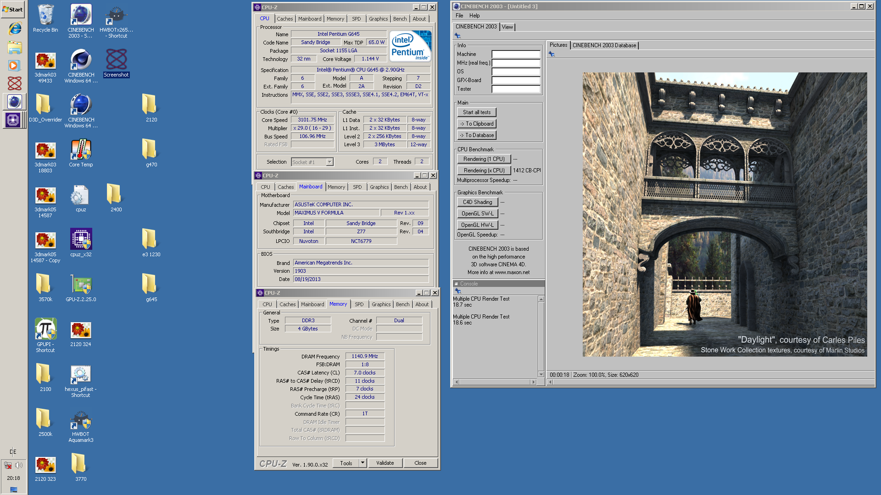
Task: Click CPU-Z taskbar chip icon
Action: 13,121
